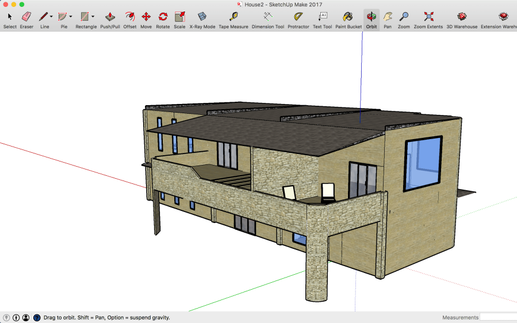
Task: Expand the Line tool dropdown arrow
Action: (x=51, y=17)
